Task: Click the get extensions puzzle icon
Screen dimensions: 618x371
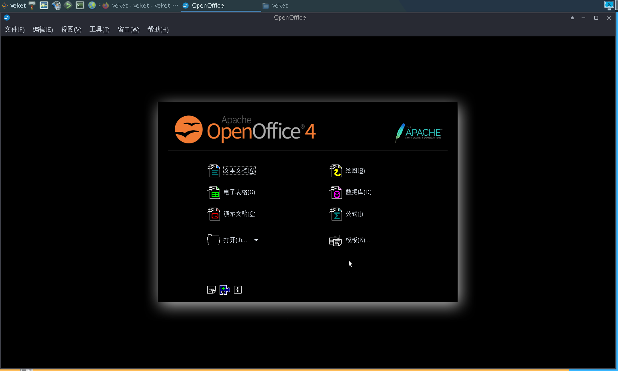Action: [x=225, y=290]
